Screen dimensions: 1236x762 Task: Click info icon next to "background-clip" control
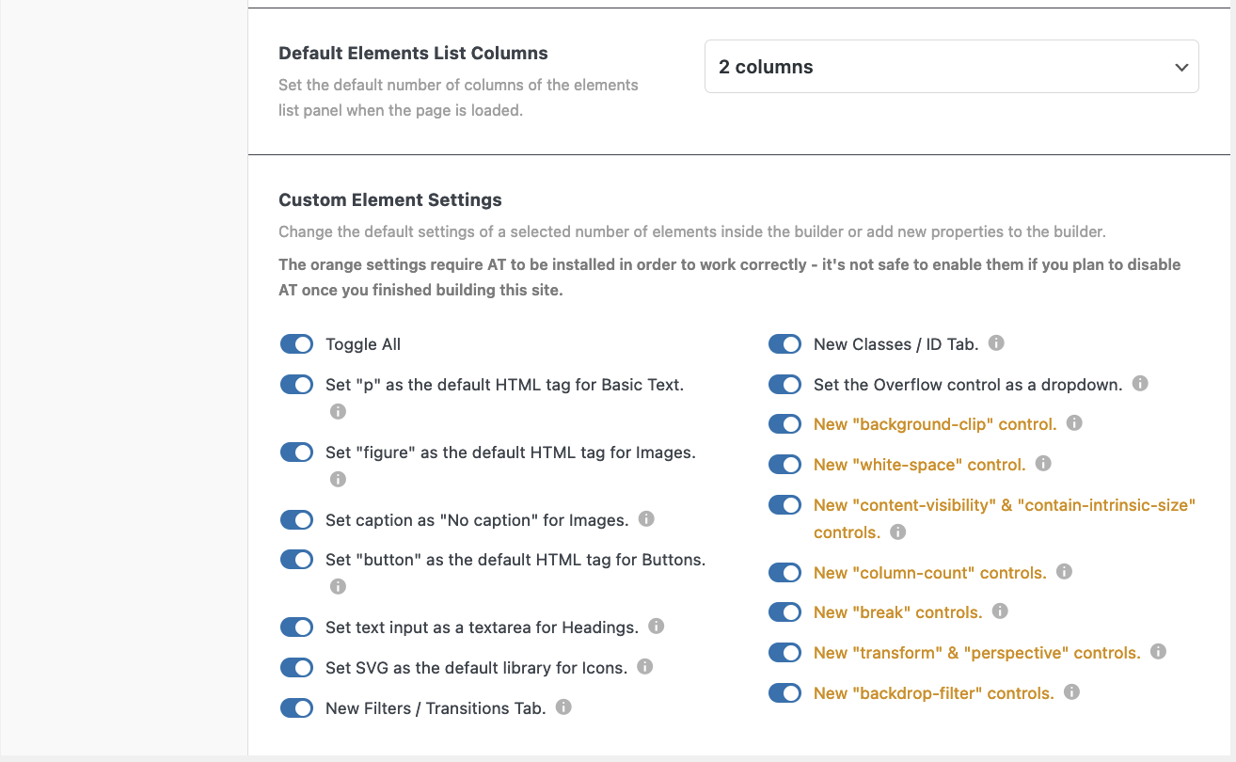[x=1074, y=422]
